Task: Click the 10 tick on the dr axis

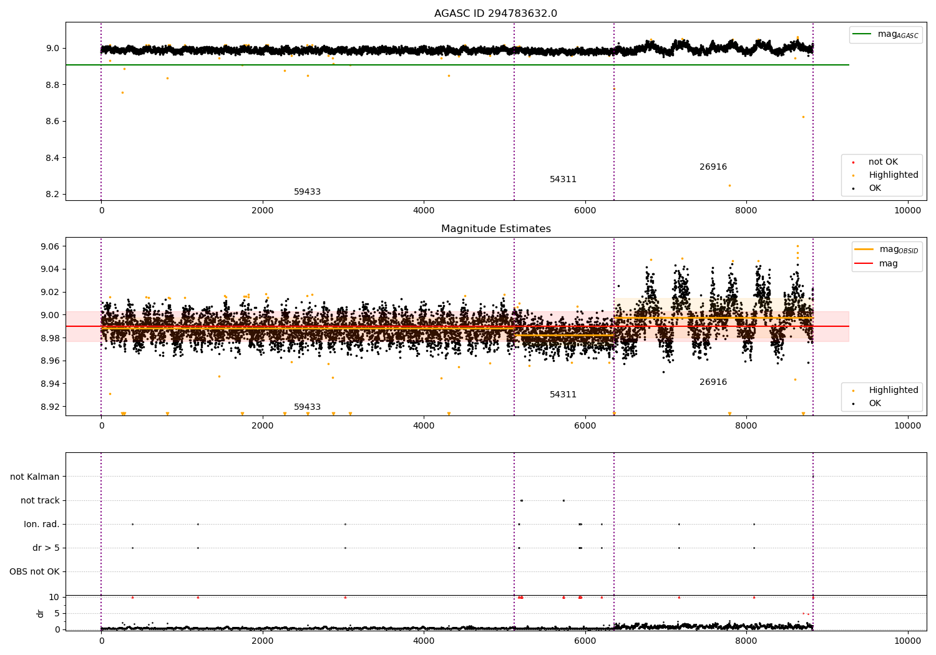Action: click(x=54, y=597)
